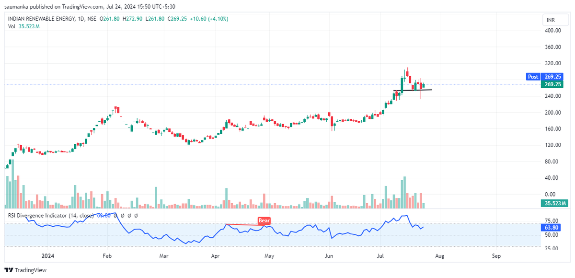Click the 75.00 RSI scale label
Viewport: 575px width, 278px height.
point(552,221)
